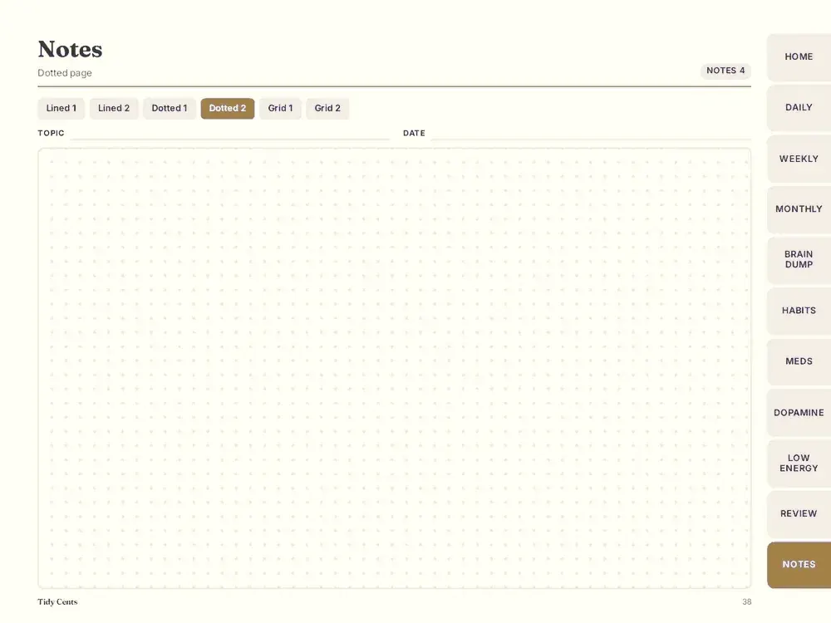
Task: Click the active Dotted 2 tab
Action: pyautogui.click(x=228, y=108)
